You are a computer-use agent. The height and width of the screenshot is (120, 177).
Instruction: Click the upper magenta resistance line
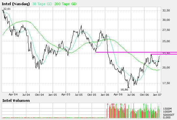[136, 52]
